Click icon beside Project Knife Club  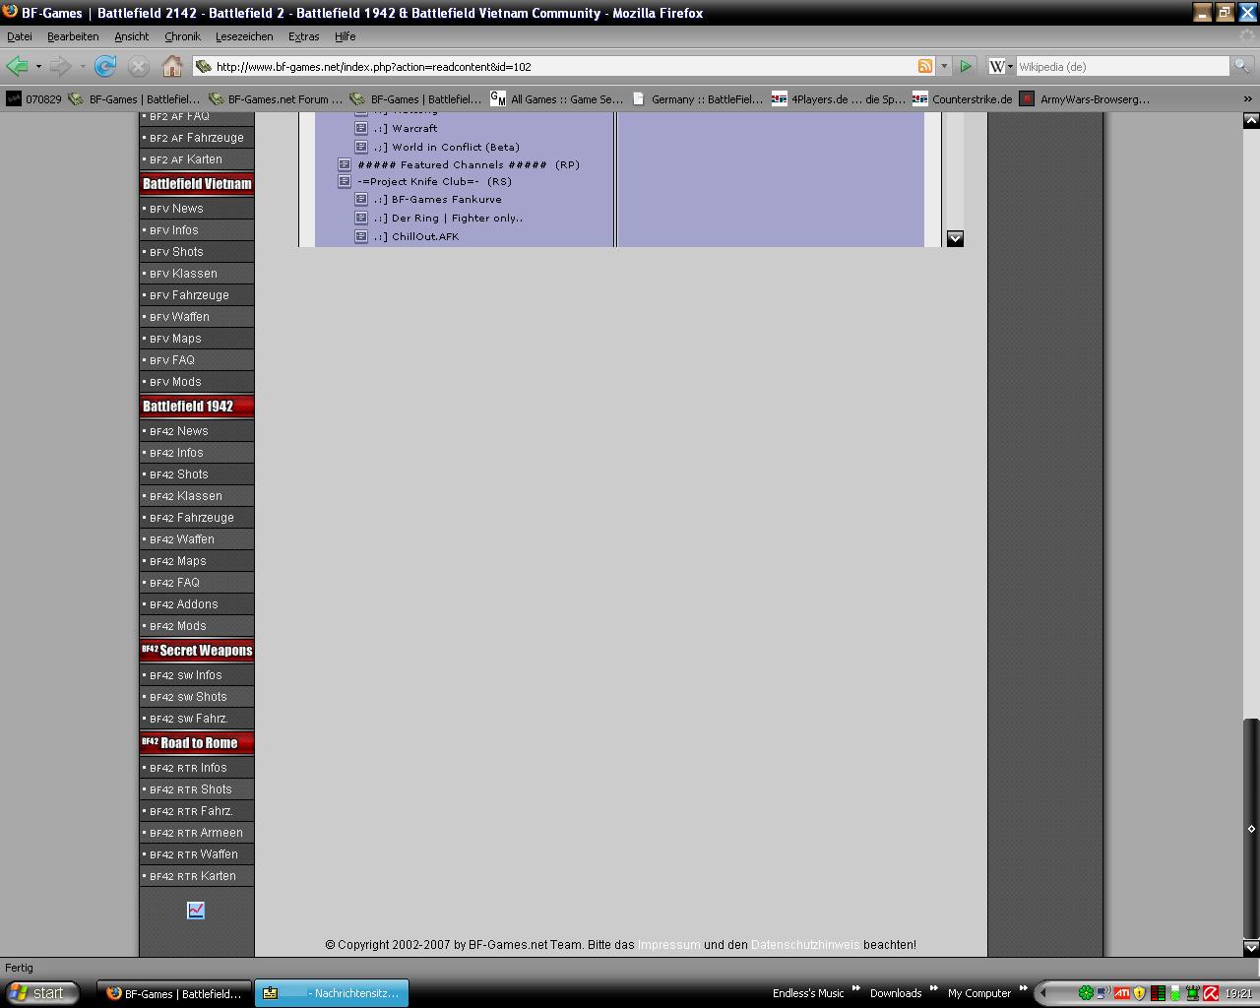(x=345, y=181)
